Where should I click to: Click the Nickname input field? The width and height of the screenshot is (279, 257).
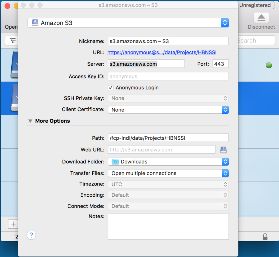(x=168, y=41)
